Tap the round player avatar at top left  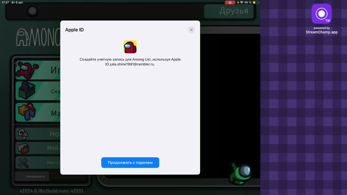33,11
